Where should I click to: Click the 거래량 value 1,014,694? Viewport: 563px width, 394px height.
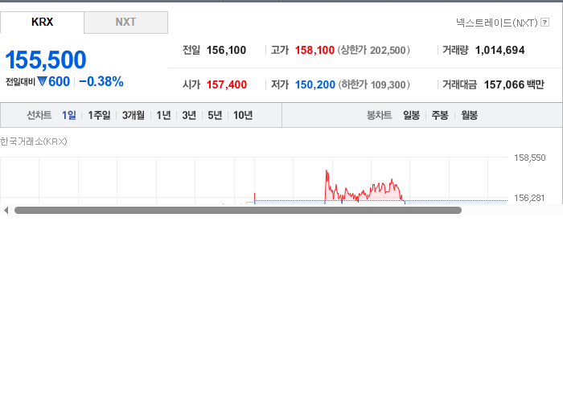499,50
